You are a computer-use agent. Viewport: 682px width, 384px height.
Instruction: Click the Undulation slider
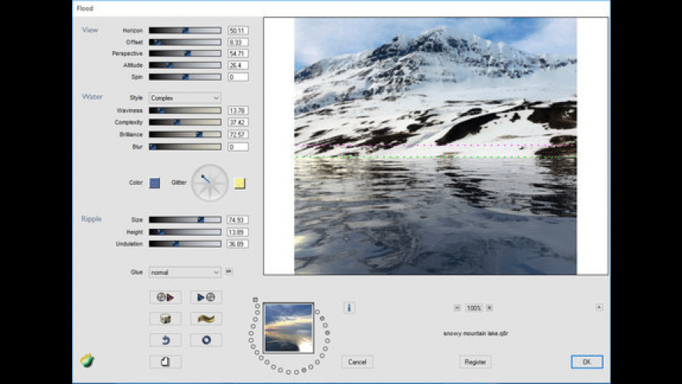(185, 244)
